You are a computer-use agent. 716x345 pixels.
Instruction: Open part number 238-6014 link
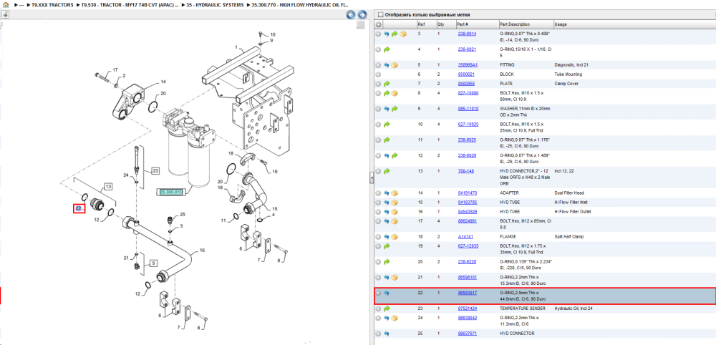(x=467, y=34)
